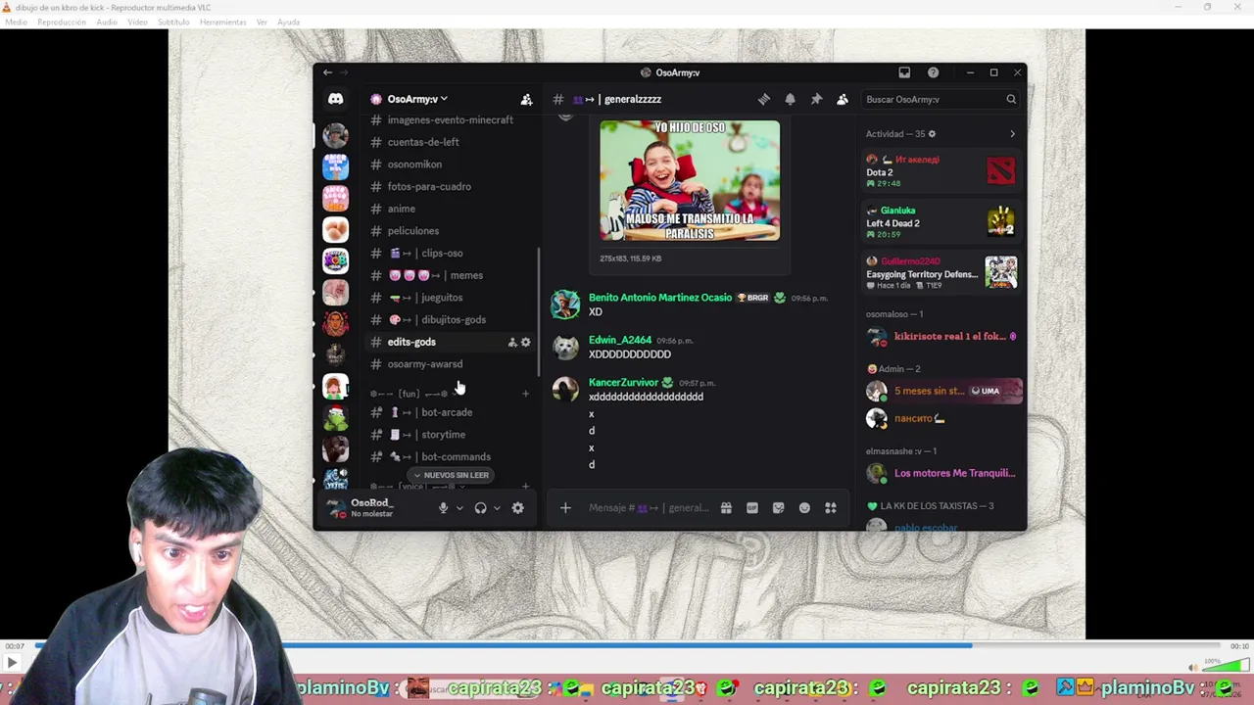The image size is (1254, 705).
Task: Click the Mensaje text input box
Action: [x=649, y=508]
